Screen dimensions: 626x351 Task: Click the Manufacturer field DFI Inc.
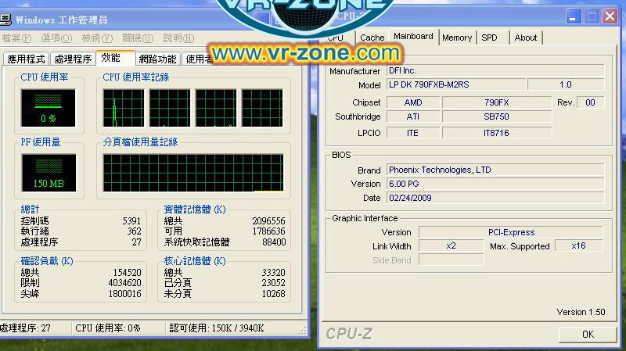click(495, 70)
